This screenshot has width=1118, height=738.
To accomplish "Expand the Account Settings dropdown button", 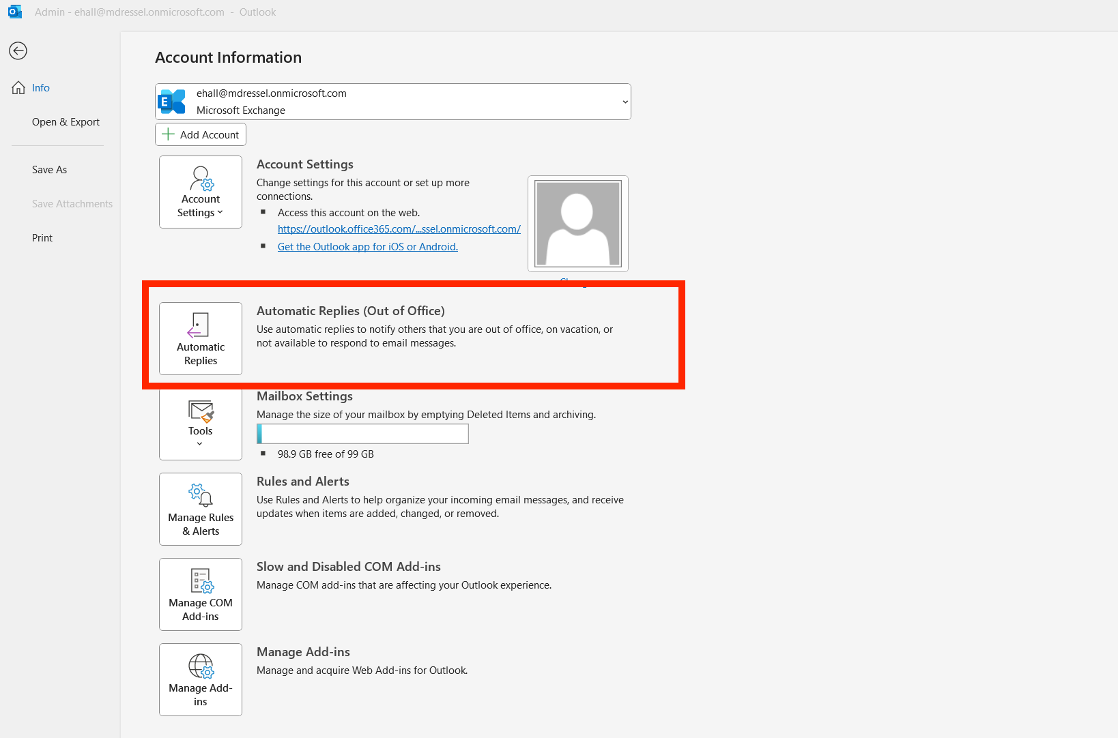I will [201, 192].
